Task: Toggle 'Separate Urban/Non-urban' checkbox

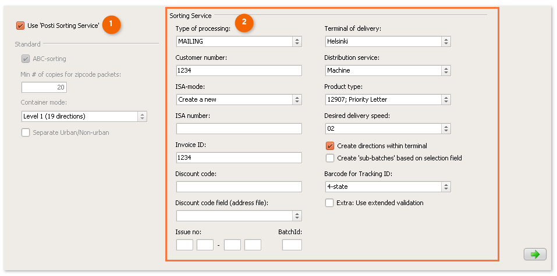Action: point(26,132)
